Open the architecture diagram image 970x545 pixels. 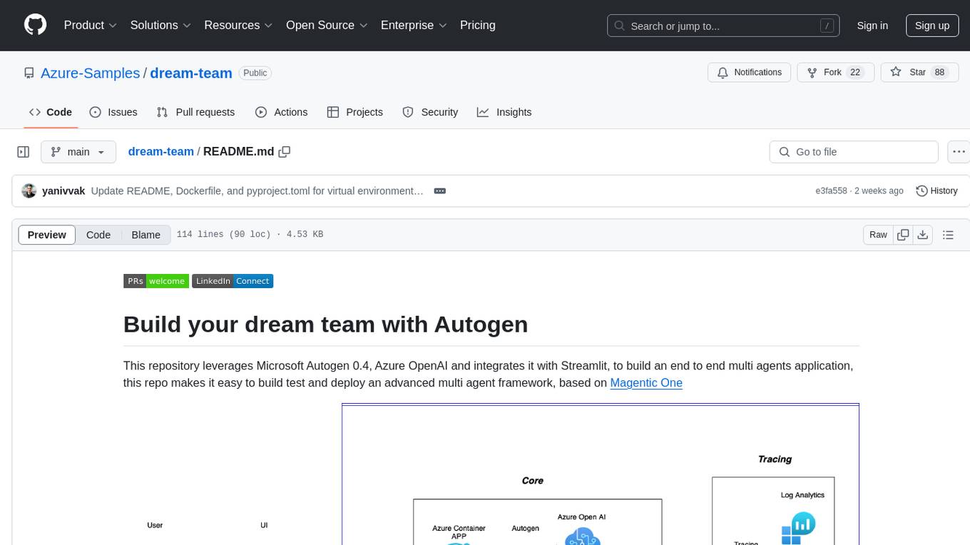point(491,474)
